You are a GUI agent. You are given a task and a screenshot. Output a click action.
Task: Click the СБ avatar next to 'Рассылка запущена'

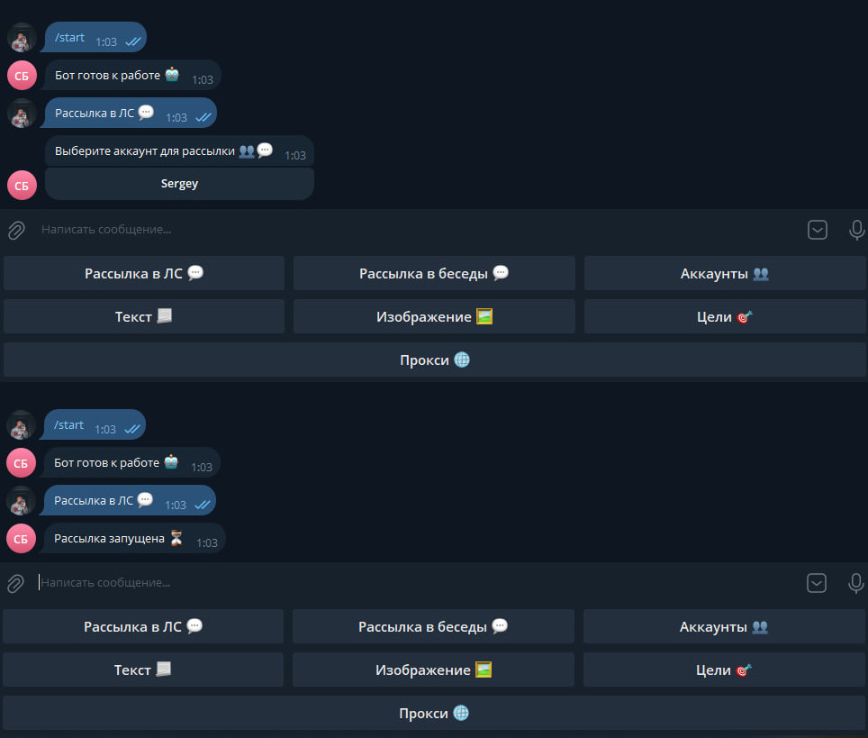[22, 539]
